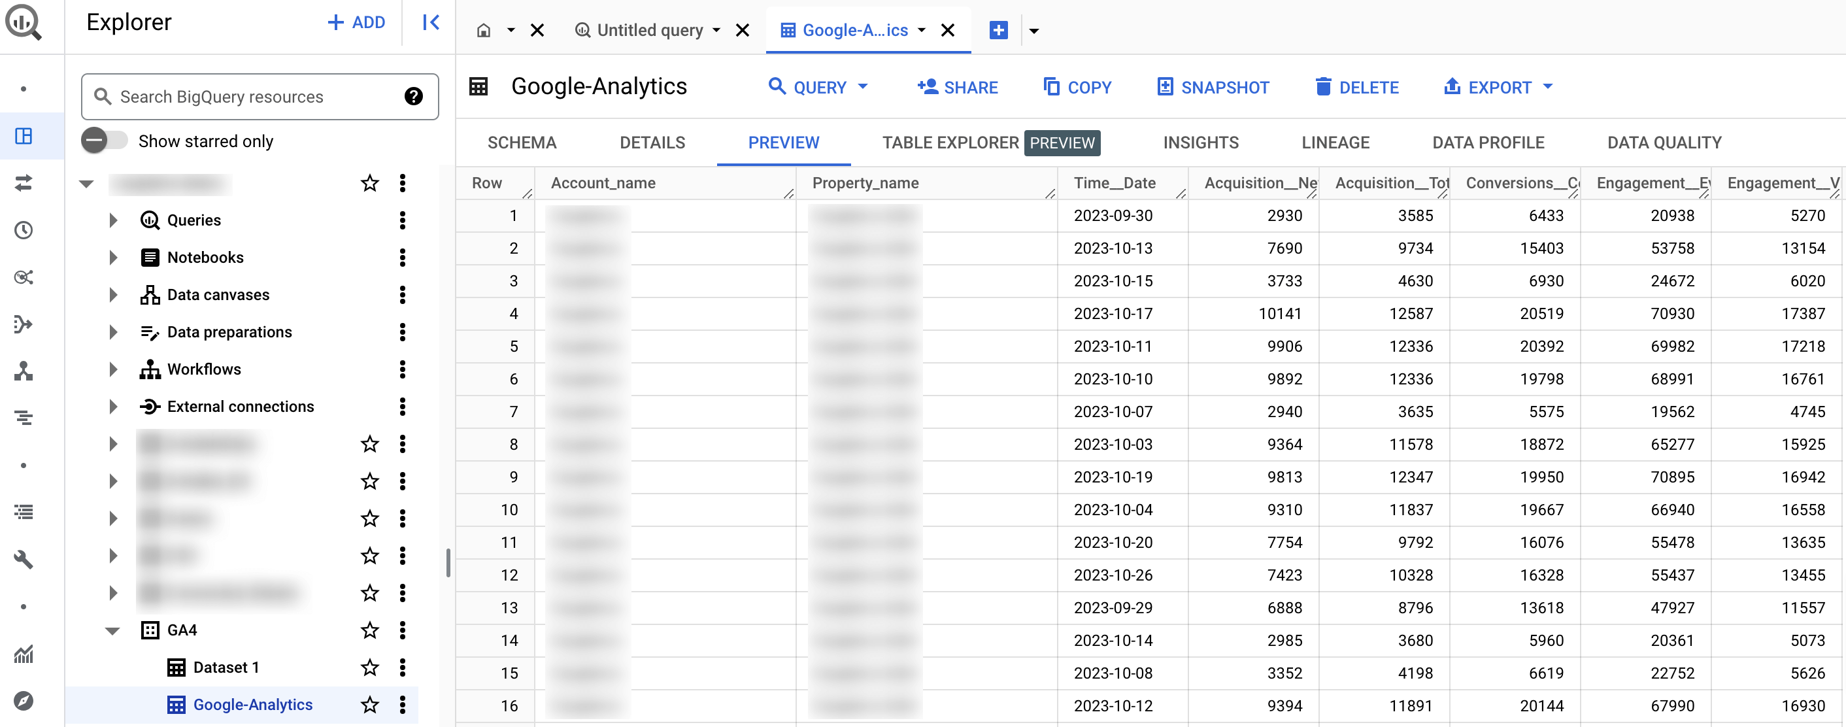The height and width of the screenshot is (727, 1846).
Task: Open dropdown next to new tab button
Action: click(x=1034, y=31)
